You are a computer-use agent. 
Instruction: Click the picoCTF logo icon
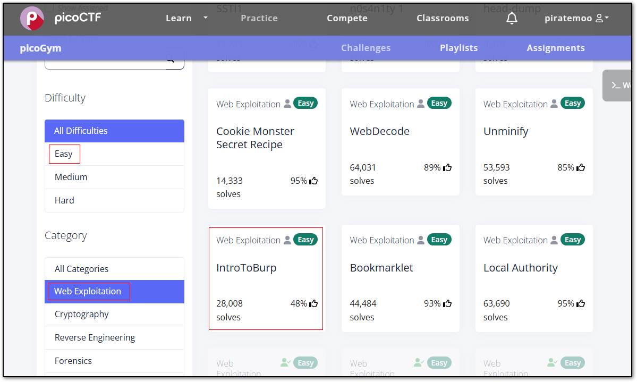pyautogui.click(x=32, y=18)
